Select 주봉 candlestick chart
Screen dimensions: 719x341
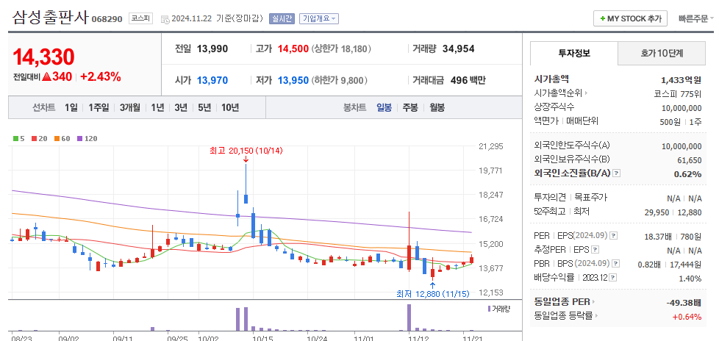[x=410, y=108]
